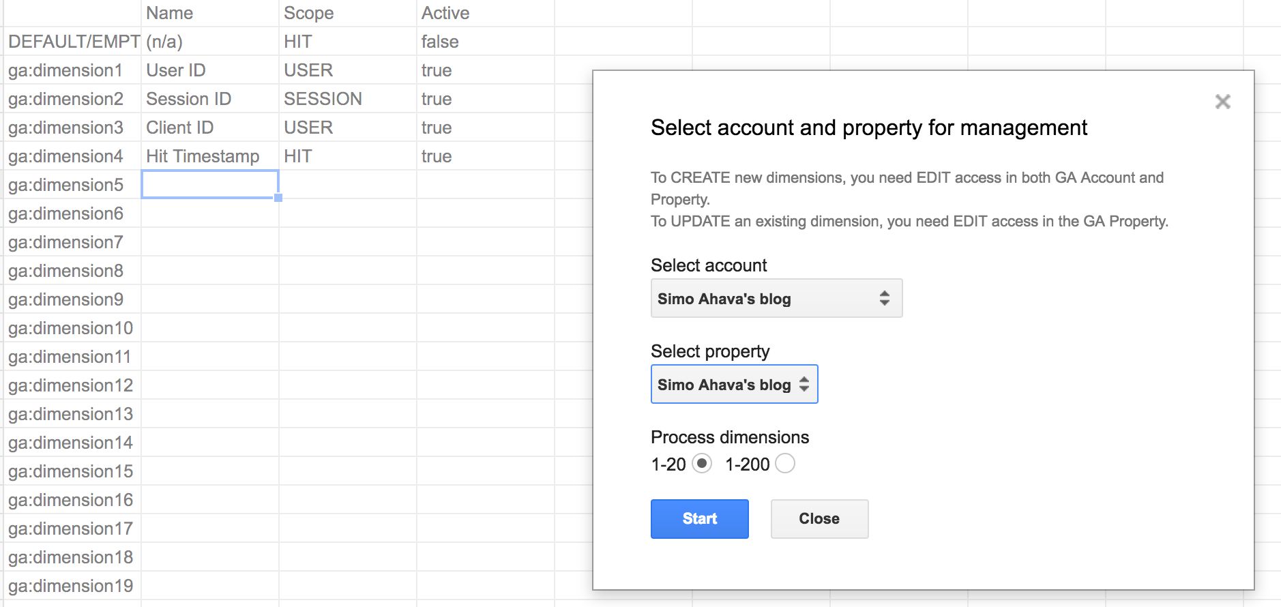Select the 1-200 dimensions radio button
This screenshot has height=607, width=1281.
[x=785, y=464]
